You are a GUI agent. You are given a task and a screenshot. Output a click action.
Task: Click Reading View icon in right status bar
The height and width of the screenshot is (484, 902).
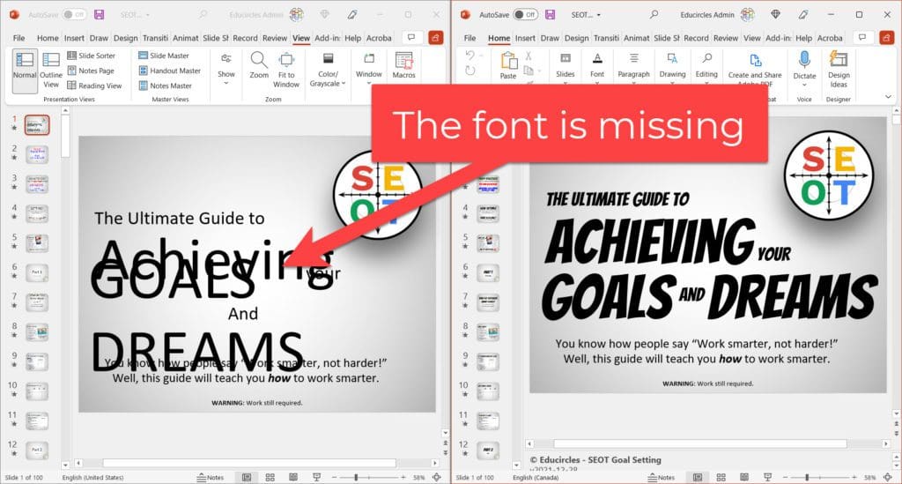pos(743,477)
